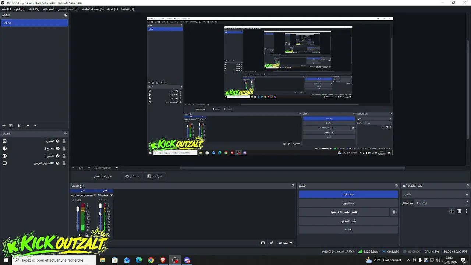Open the خصائص properties button in the source toolbar
Image resolution: width=471 pixels, height=265 pixels.
click(132, 176)
